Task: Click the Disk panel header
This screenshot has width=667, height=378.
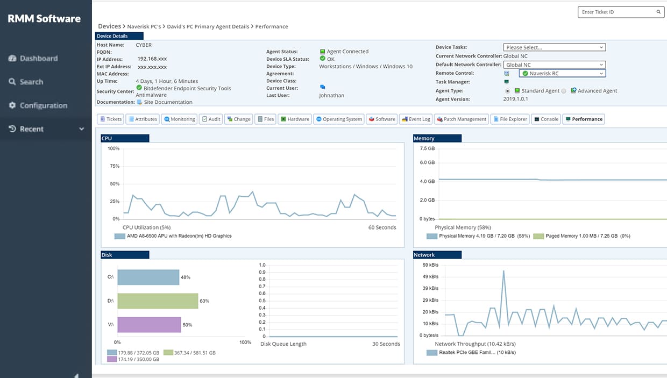Action: click(125, 255)
